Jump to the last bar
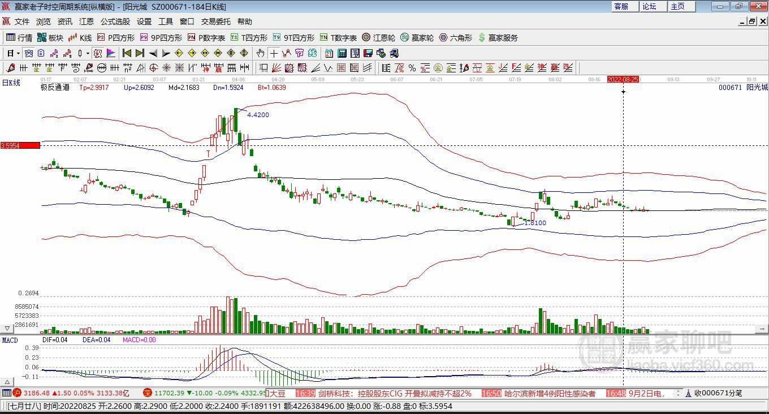The width and height of the screenshot is (769, 414). pyautogui.click(x=140, y=53)
